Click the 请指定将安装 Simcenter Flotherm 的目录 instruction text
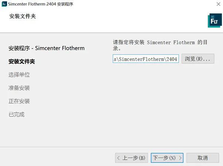223x166 pixels. [160, 45]
